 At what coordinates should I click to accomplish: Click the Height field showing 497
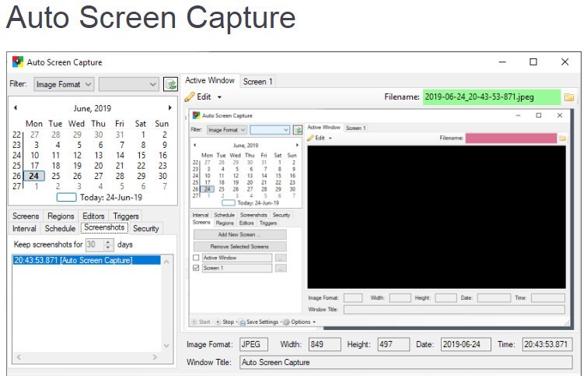click(393, 344)
